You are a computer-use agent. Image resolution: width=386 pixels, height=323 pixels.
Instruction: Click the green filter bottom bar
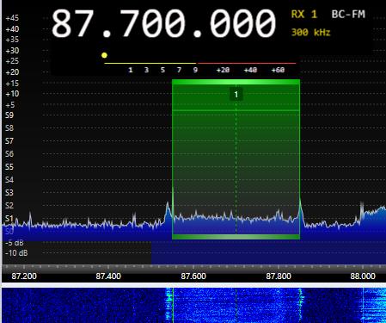[236, 237]
